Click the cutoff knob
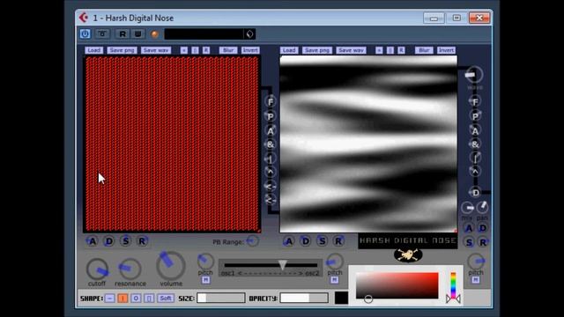This screenshot has width=564, height=317. click(97, 269)
